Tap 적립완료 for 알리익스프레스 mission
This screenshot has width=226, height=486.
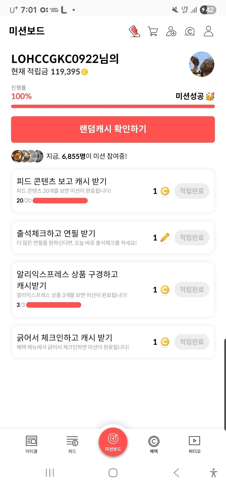coord(192,289)
